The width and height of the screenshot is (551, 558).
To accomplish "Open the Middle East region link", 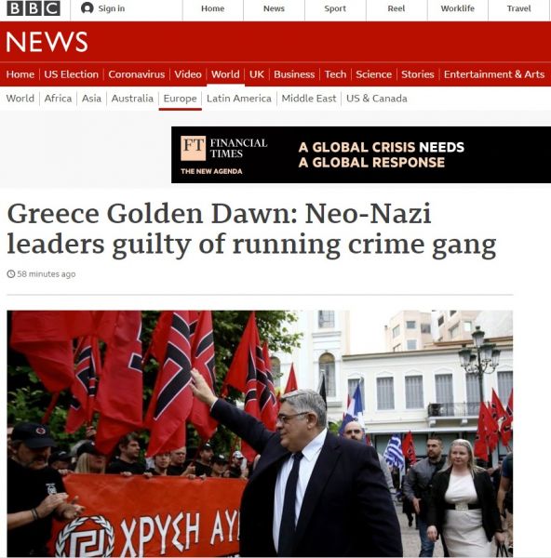I will (x=309, y=99).
